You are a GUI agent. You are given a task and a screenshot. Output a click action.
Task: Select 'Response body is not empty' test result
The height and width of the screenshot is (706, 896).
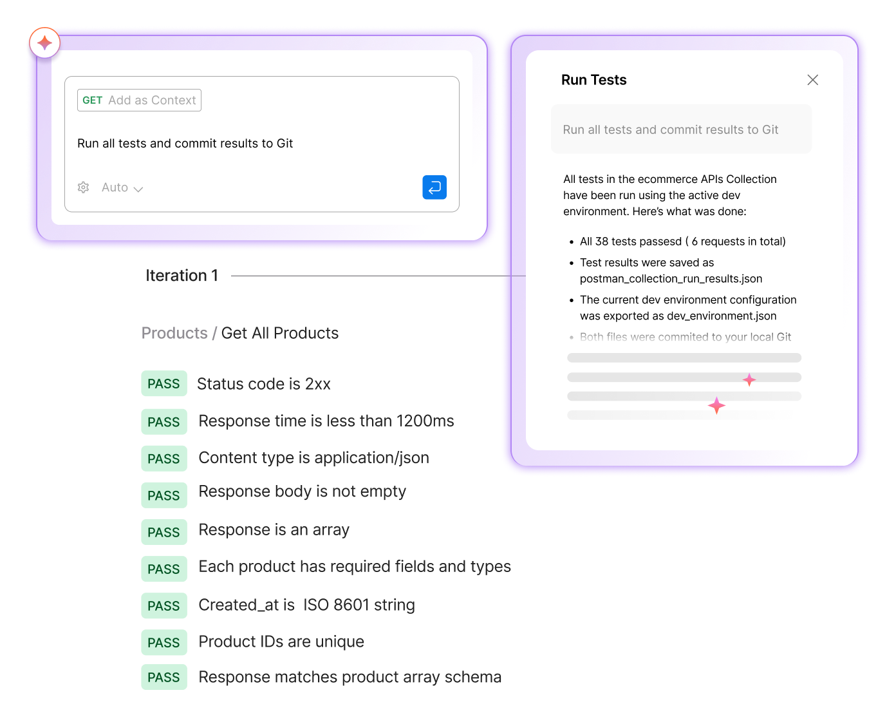click(302, 491)
